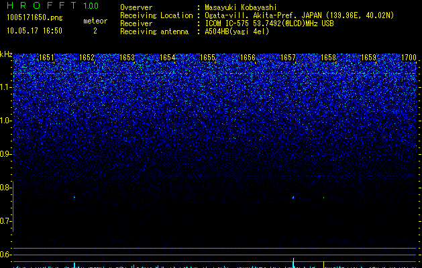Click the HROFFT 1.0.0 title text

pyautogui.click(x=53, y=5)
